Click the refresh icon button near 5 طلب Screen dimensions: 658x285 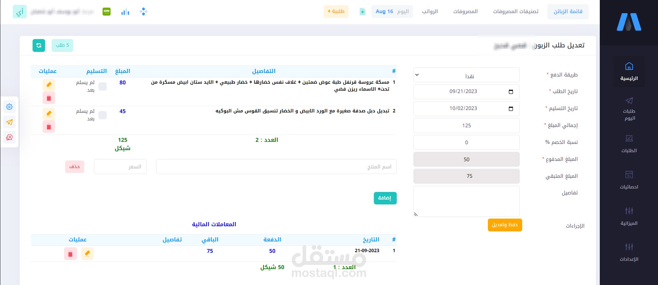point(39,45)
